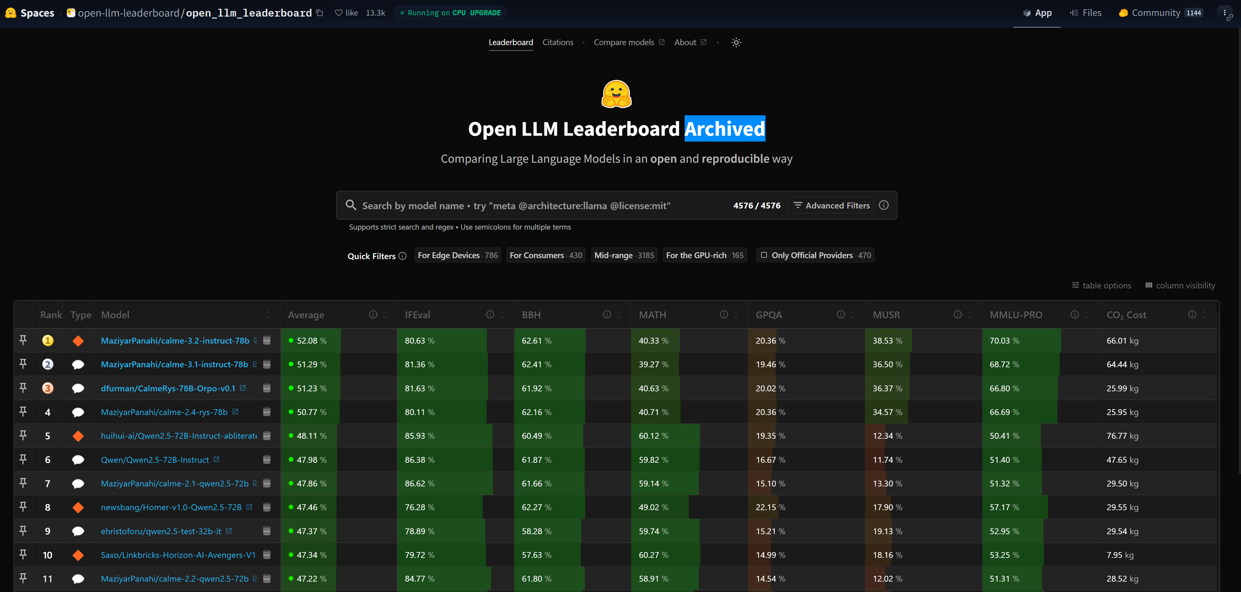Click the 7.95 kg CO₂ cost cell

tap(1158, 555)
